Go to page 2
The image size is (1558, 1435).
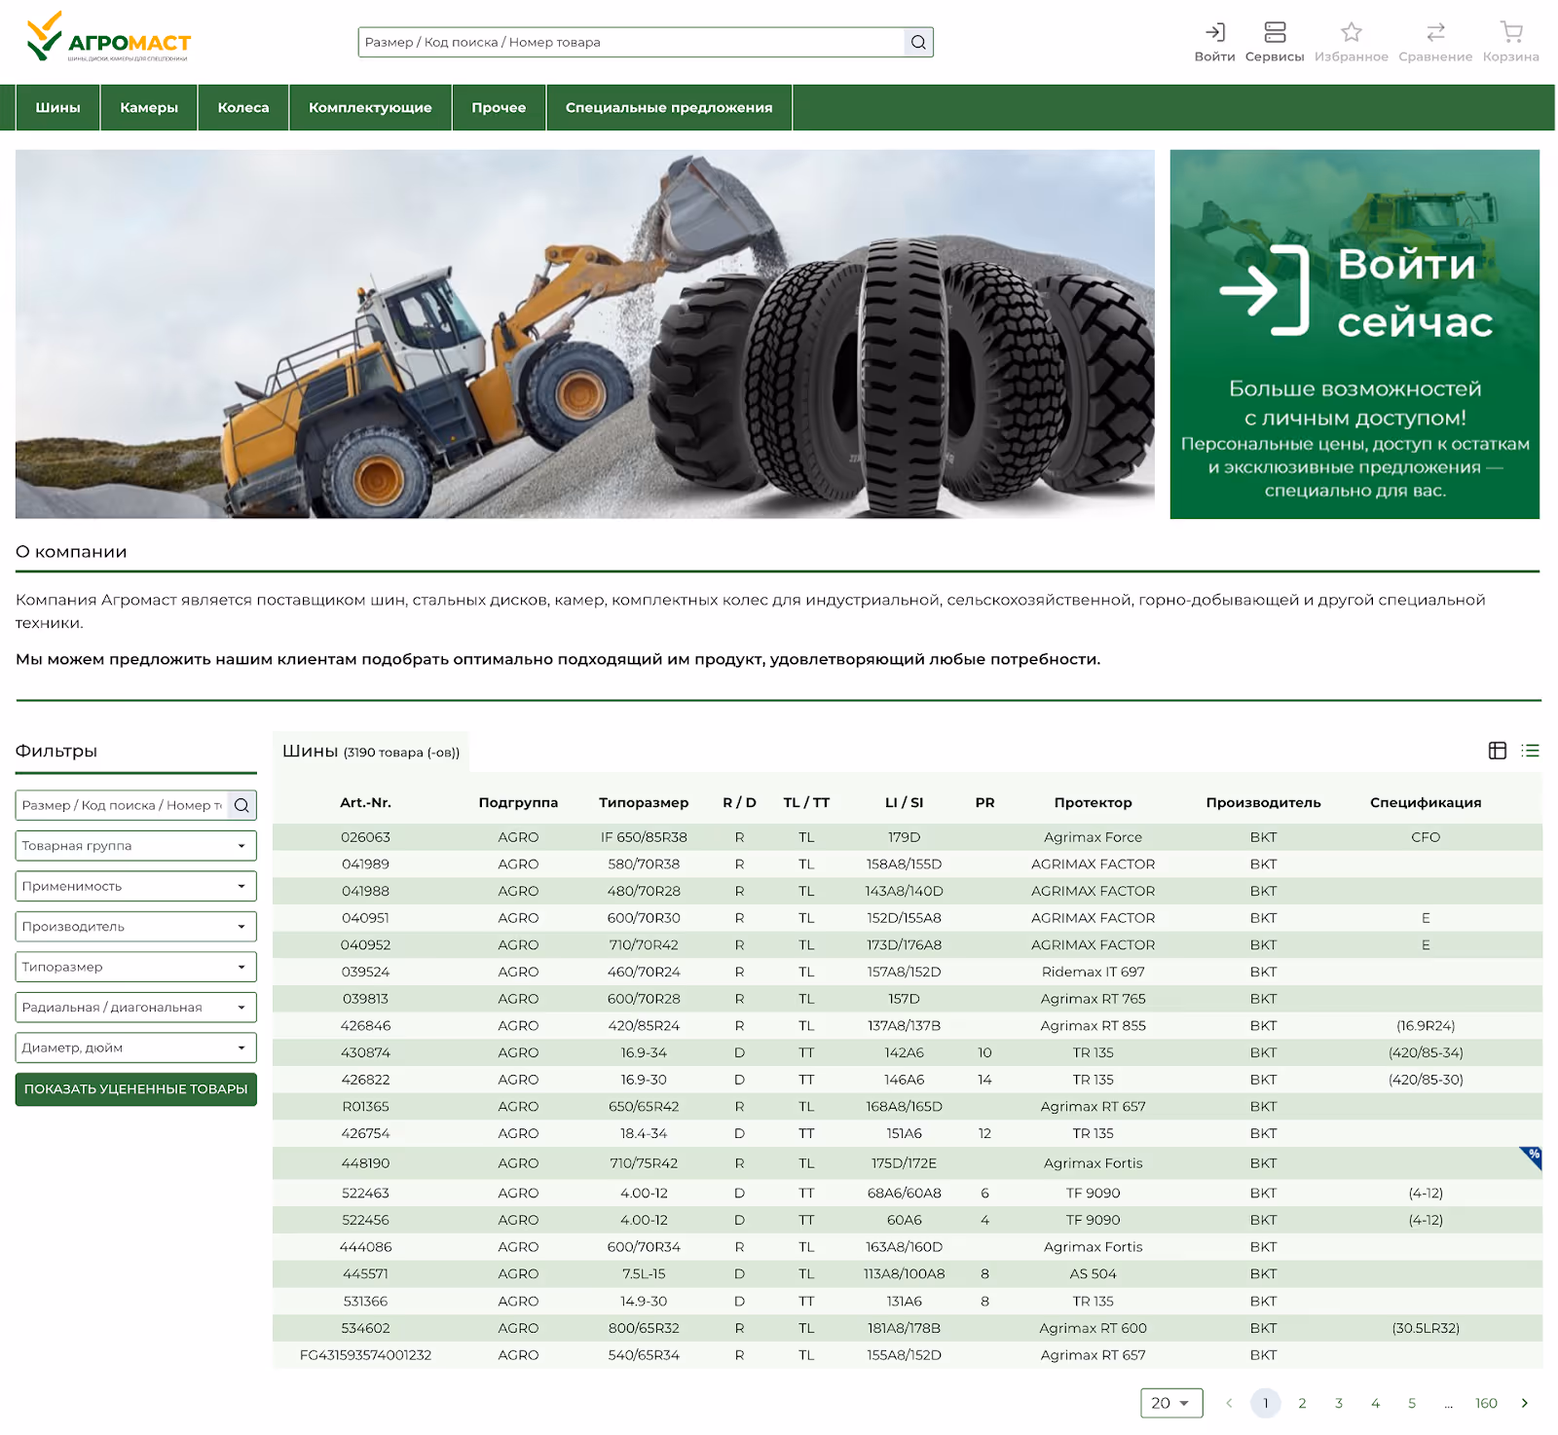pyautogui.click(x=1302, y=1403)
